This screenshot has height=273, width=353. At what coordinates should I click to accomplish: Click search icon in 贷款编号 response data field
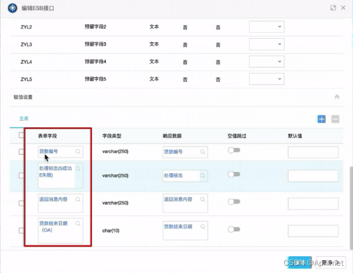click(202, 152)
